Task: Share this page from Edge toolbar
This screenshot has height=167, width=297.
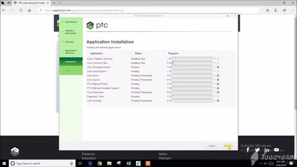Action: click(284, 10)
